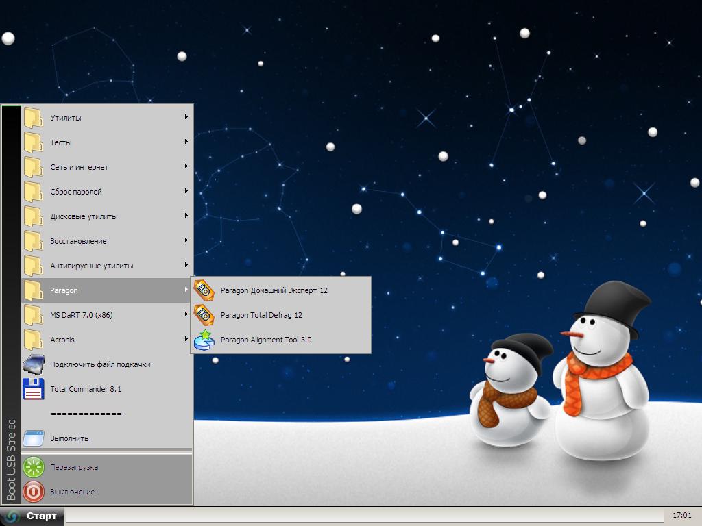
Task: Open the Сброс паролей menu item
Action: [75, 192]
